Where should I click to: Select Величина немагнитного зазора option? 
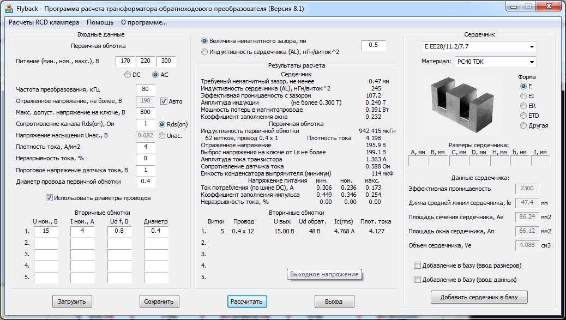click(204, 41)
